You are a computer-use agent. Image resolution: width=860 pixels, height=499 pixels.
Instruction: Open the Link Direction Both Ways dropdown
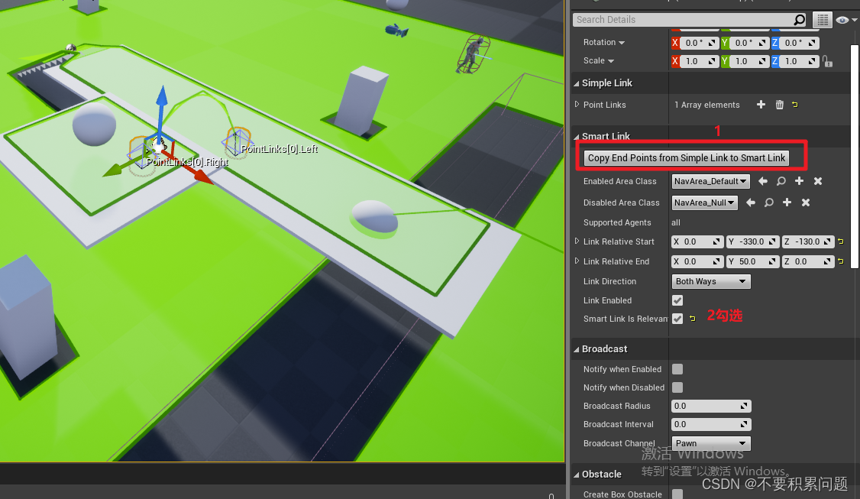(x=710, y=281)
